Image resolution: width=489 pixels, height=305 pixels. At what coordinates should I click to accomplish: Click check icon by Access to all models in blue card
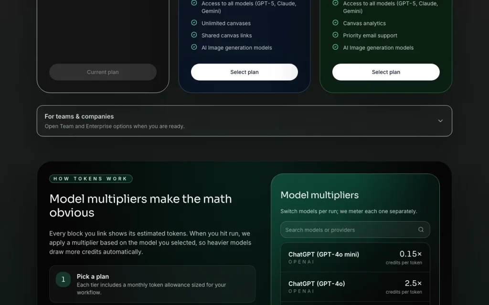pos(194,3)
